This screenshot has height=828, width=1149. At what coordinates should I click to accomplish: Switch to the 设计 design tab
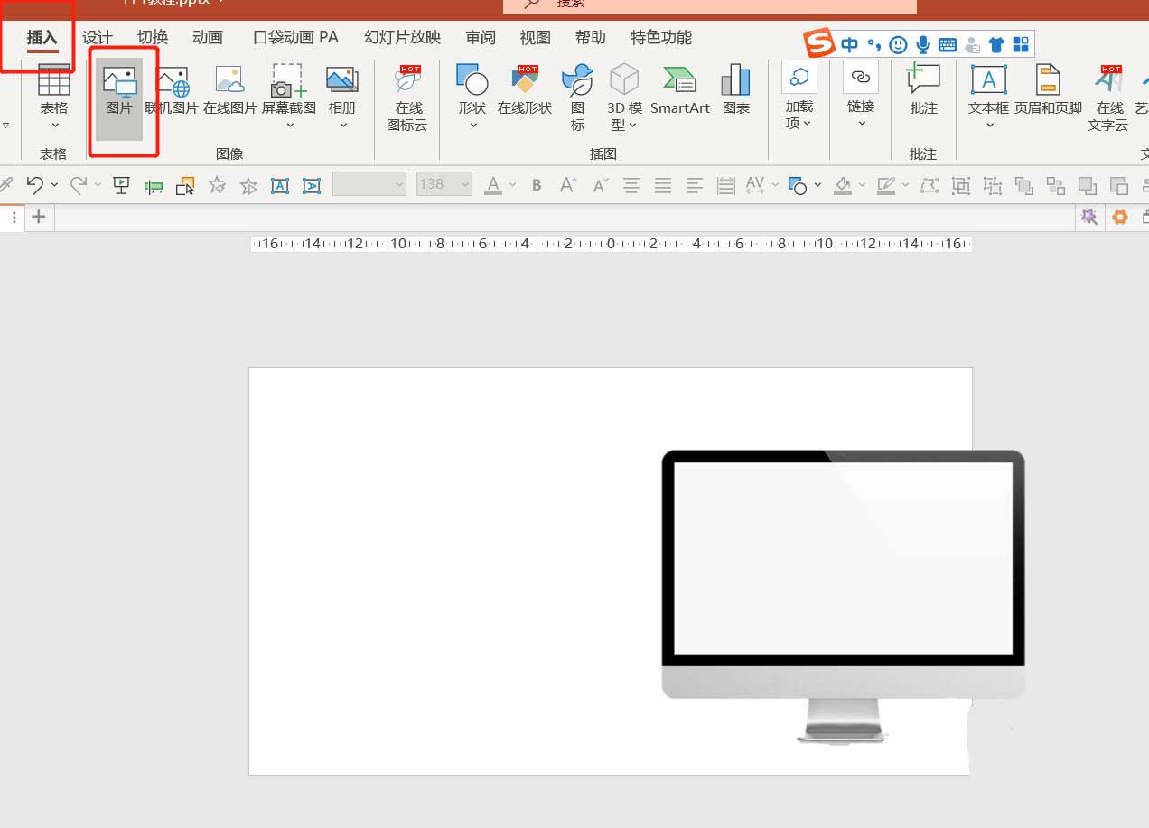click(x=98, y=37)
